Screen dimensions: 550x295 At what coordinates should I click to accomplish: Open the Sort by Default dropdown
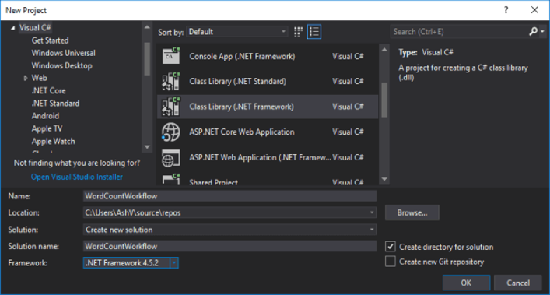[237, 32]
